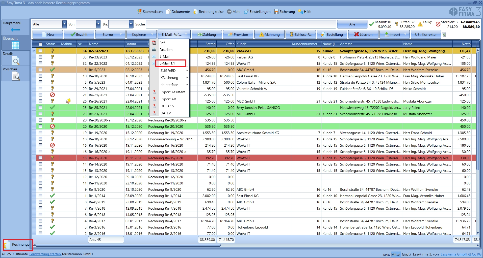The image size is (483, 258).
Task: Click the horizontal scrollbar thumb
Action: point(128,245)
